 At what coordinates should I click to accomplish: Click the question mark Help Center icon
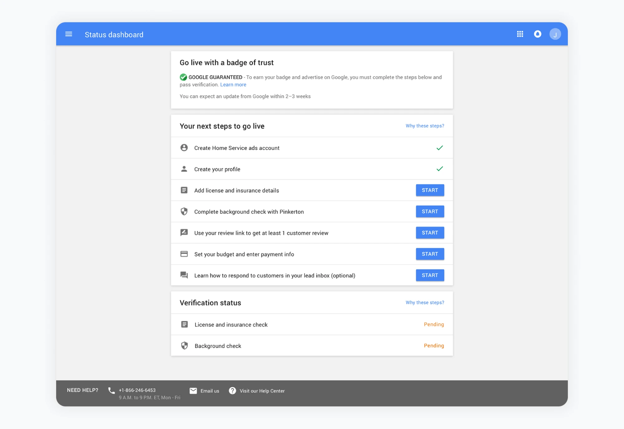tap(232, 391)
